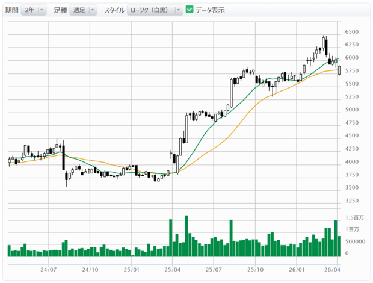
Task: Click the tallest green volume bar near 25/04
Action: [x=186, y=236]
